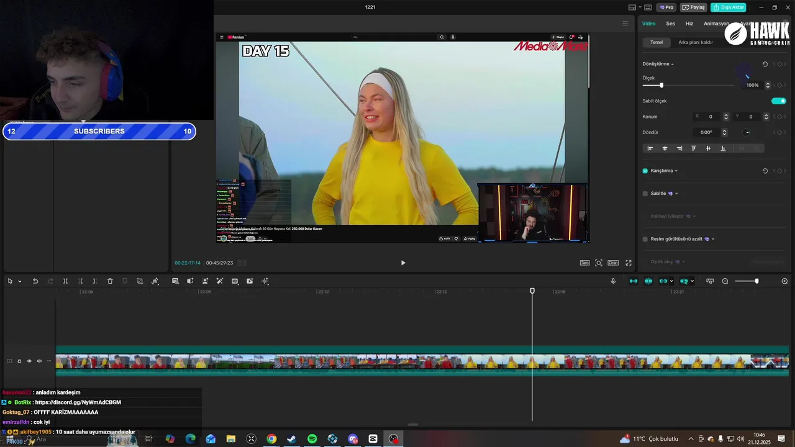Click the microphone voice-over record icon
This screenshot has height=447, width=795.
point(613,281)
